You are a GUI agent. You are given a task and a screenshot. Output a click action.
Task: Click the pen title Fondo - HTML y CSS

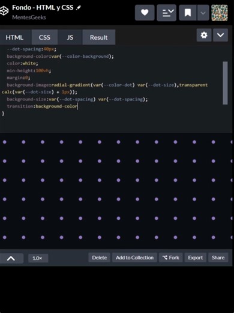(x=43, y=8)
